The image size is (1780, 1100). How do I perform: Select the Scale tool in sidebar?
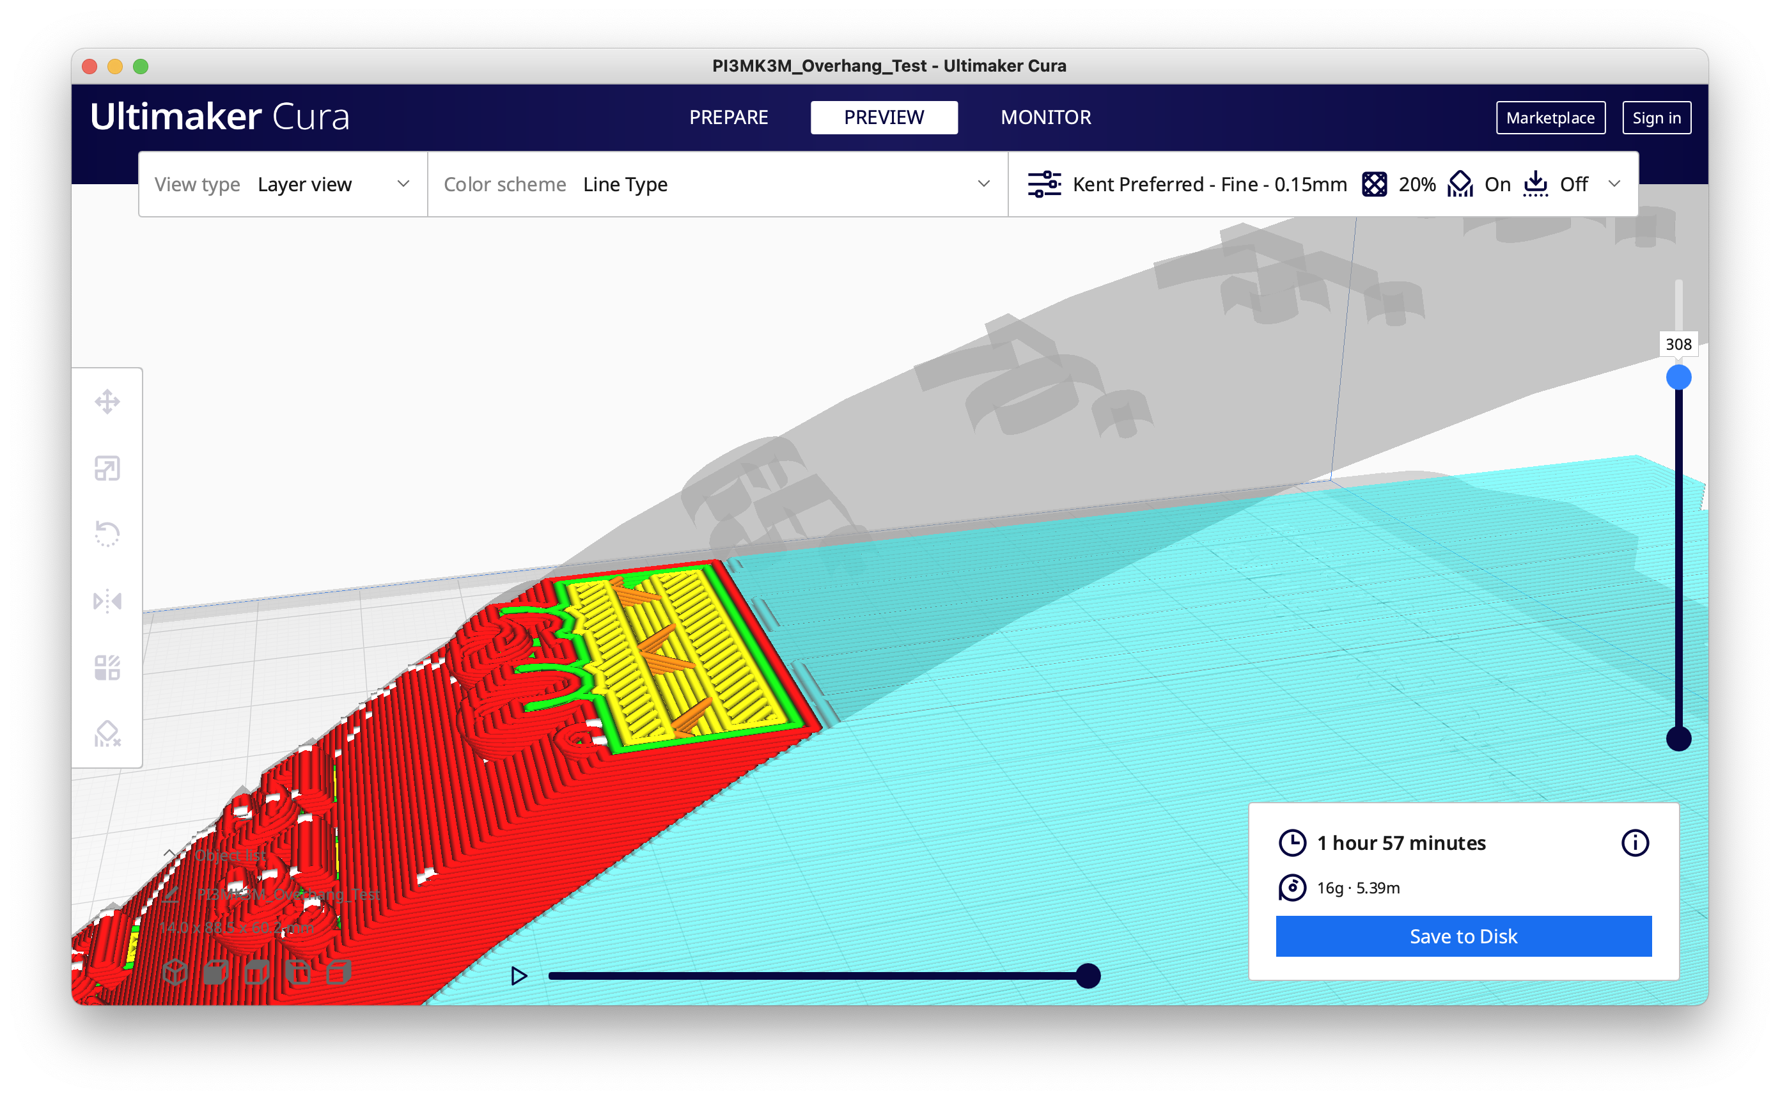tap(107, 469)
